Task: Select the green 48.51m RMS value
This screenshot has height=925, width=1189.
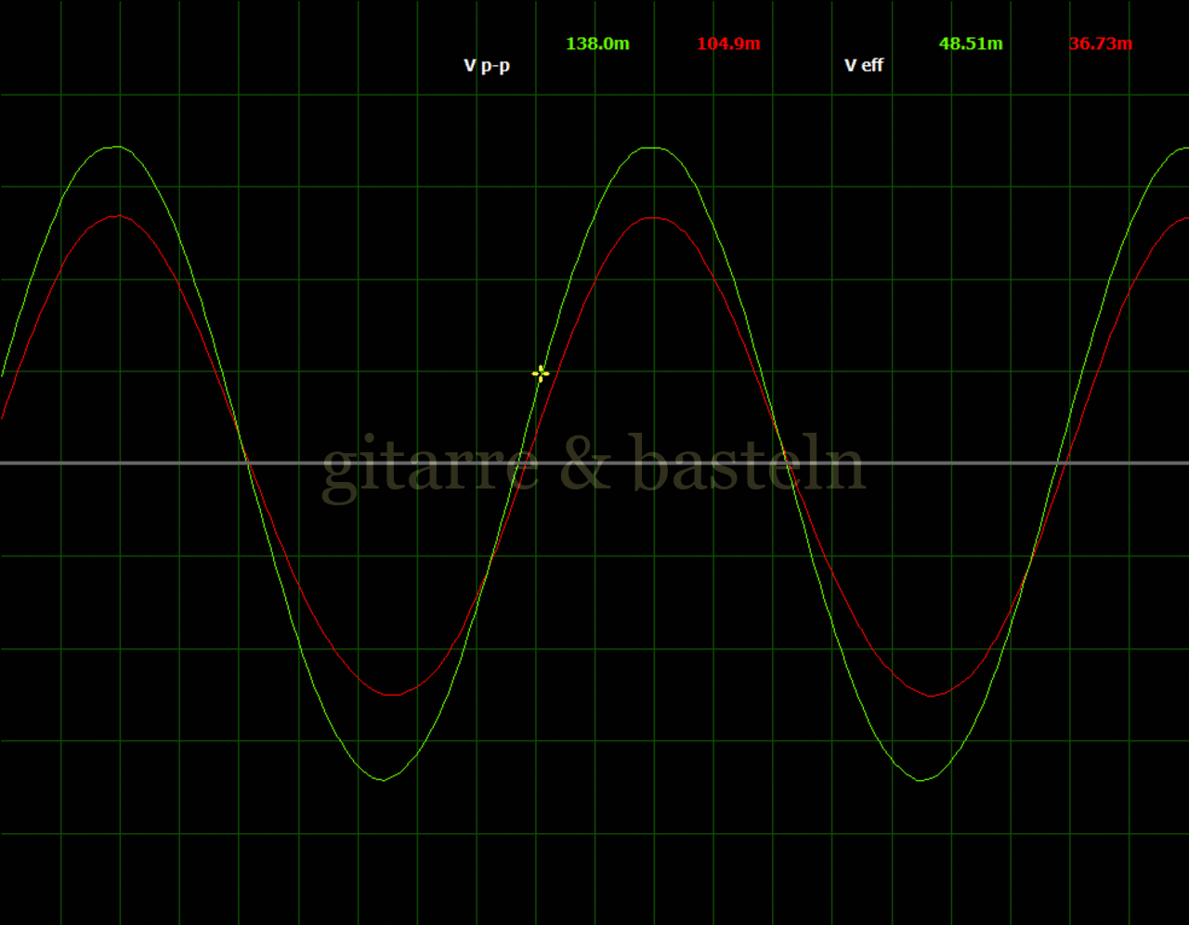Action: (971, 44)
